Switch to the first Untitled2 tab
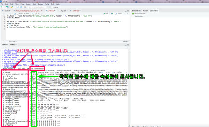 click(x=51, y=11)
